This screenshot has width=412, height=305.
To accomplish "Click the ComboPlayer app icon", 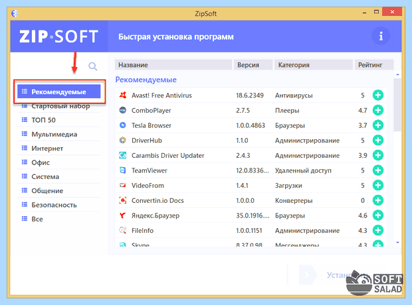I will point(123,110).
